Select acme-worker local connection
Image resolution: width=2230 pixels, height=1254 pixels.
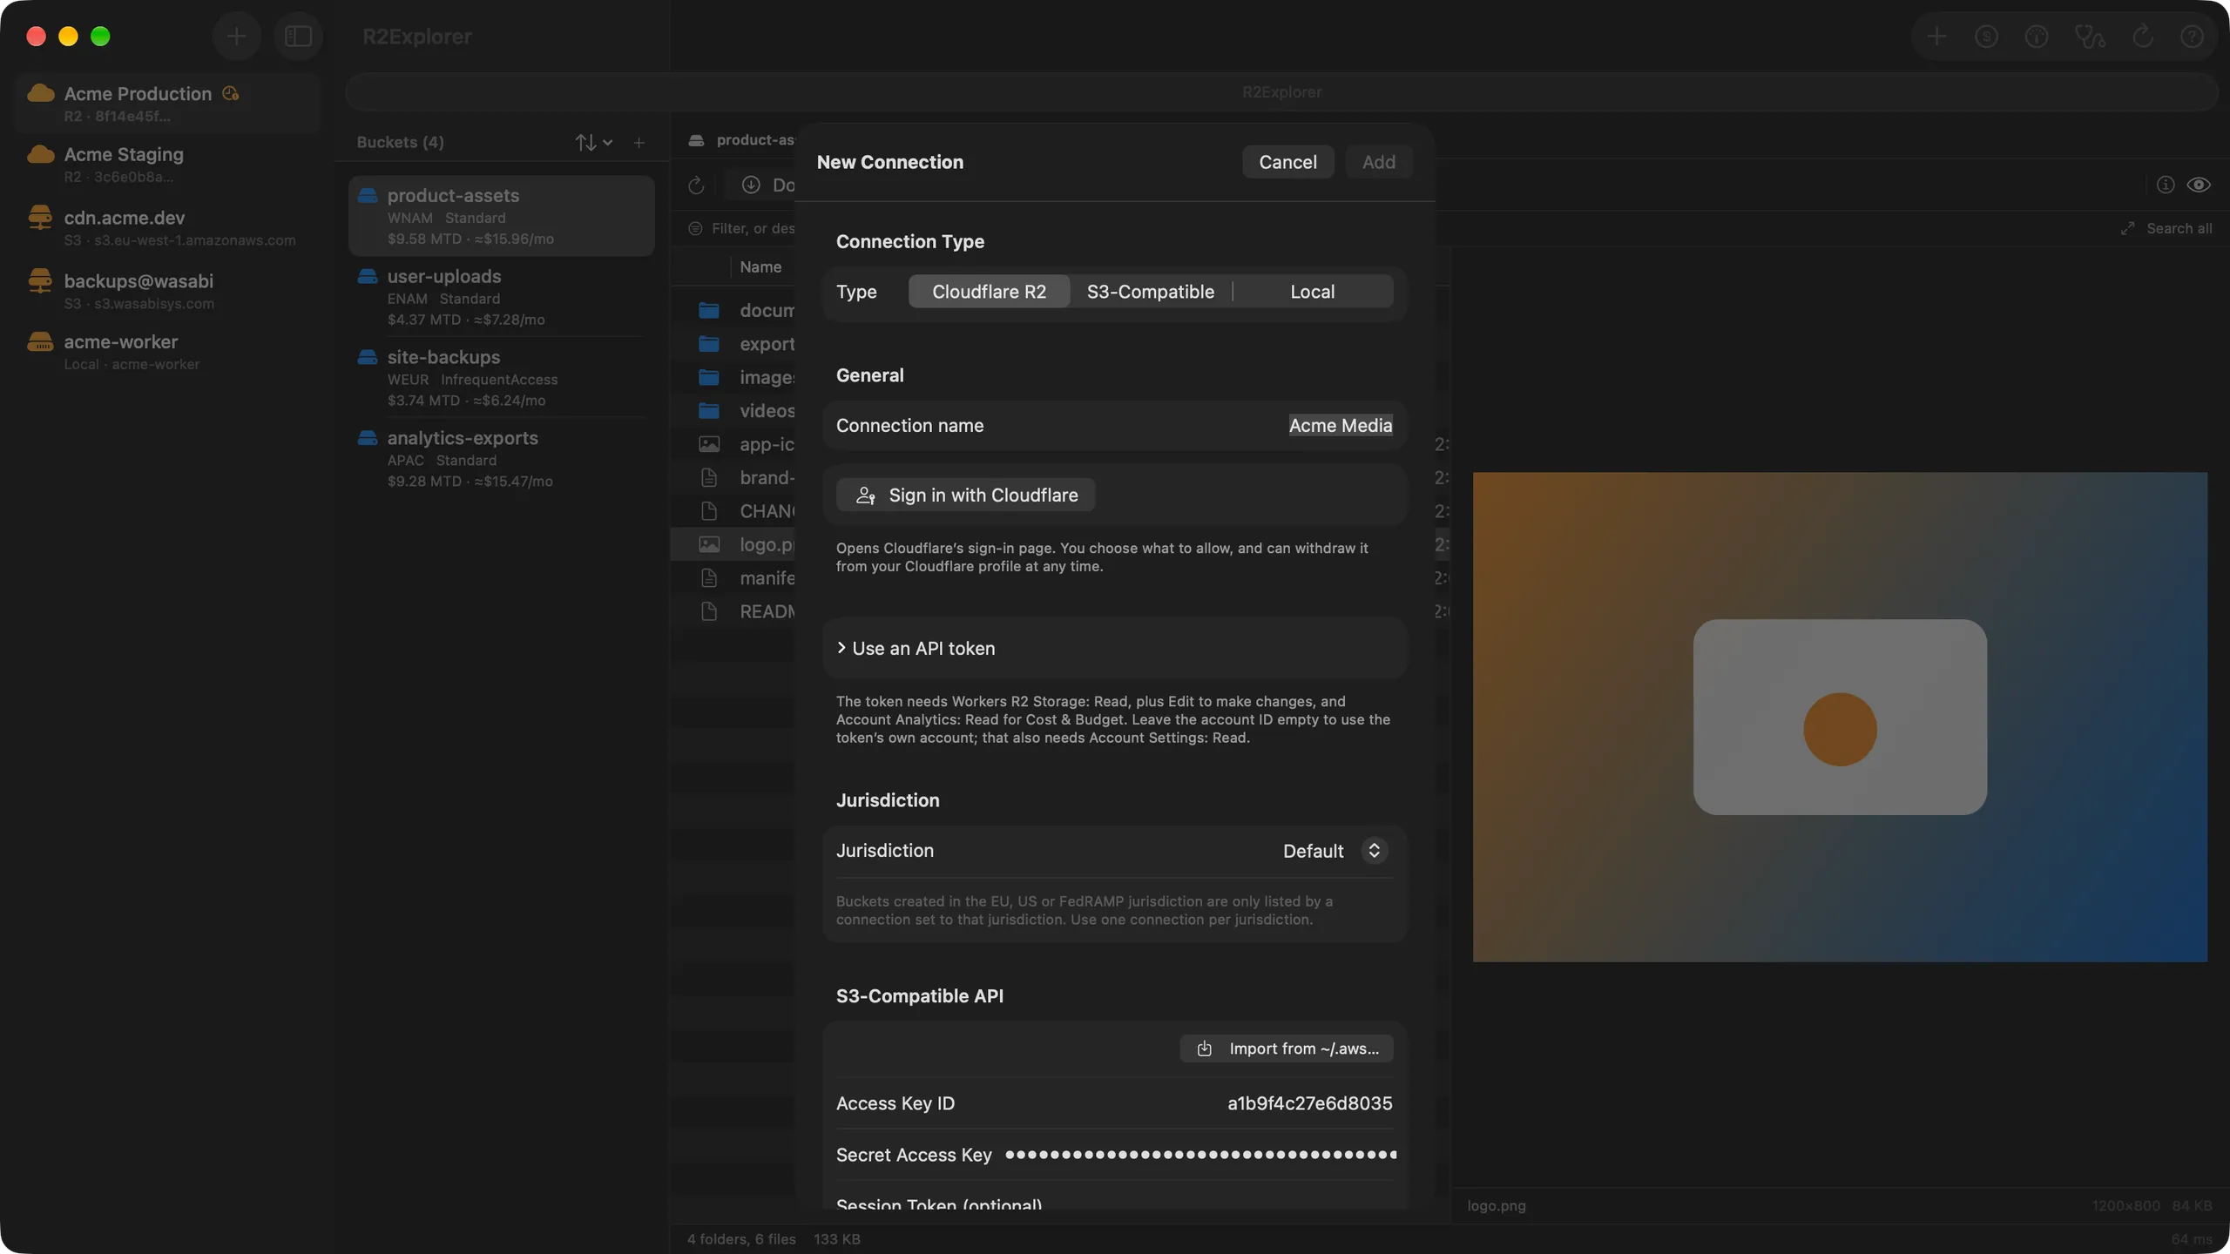pos(167,351)
